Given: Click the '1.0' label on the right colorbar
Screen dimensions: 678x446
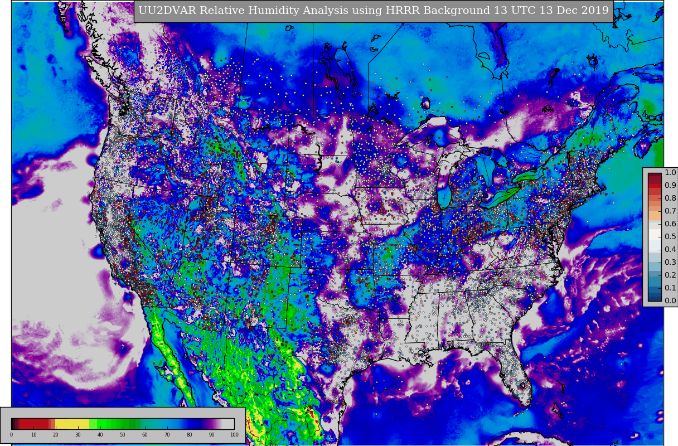Looking at the screenshot, I should point(670,173).
